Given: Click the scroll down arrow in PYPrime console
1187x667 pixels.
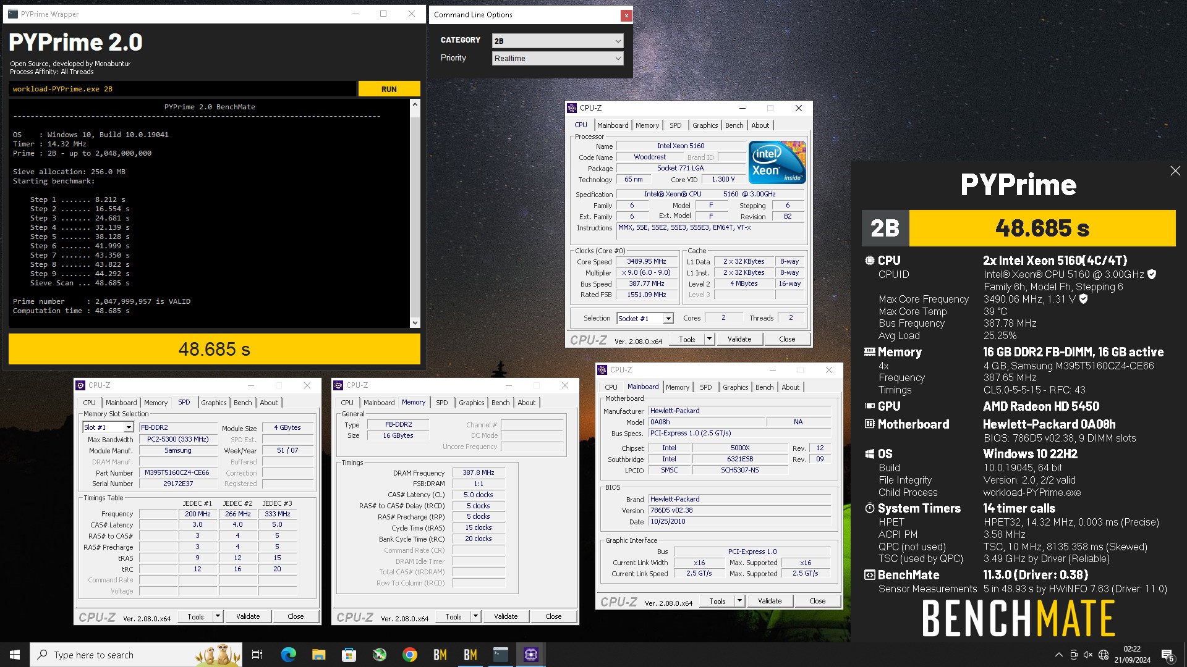Looking at the screenshot, I should 415,322.
